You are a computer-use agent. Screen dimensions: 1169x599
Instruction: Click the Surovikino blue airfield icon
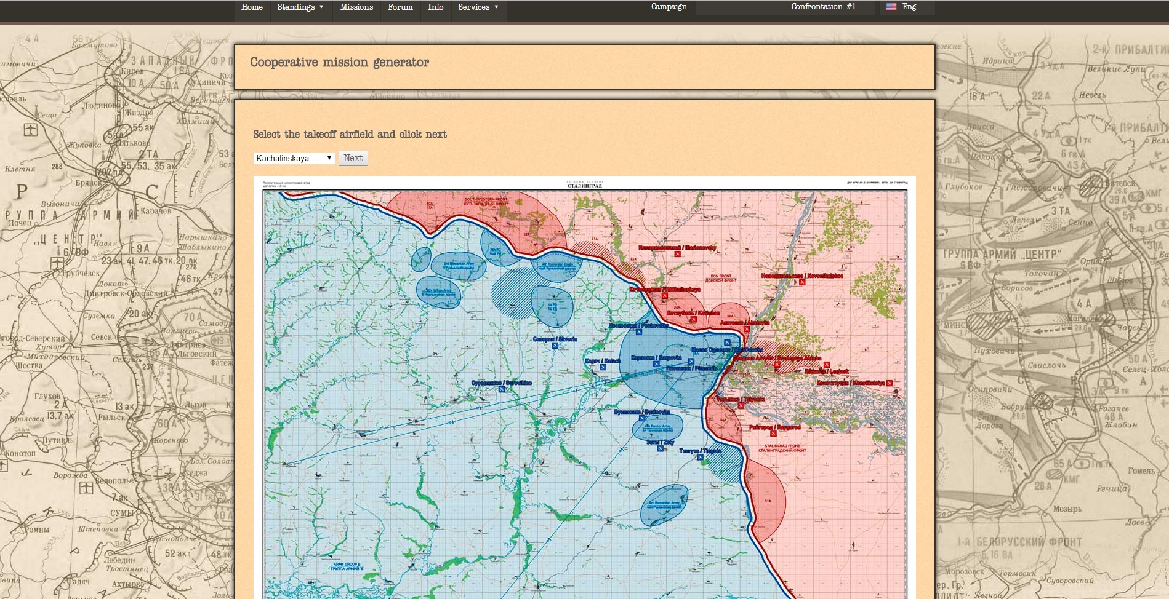(502, 389)
